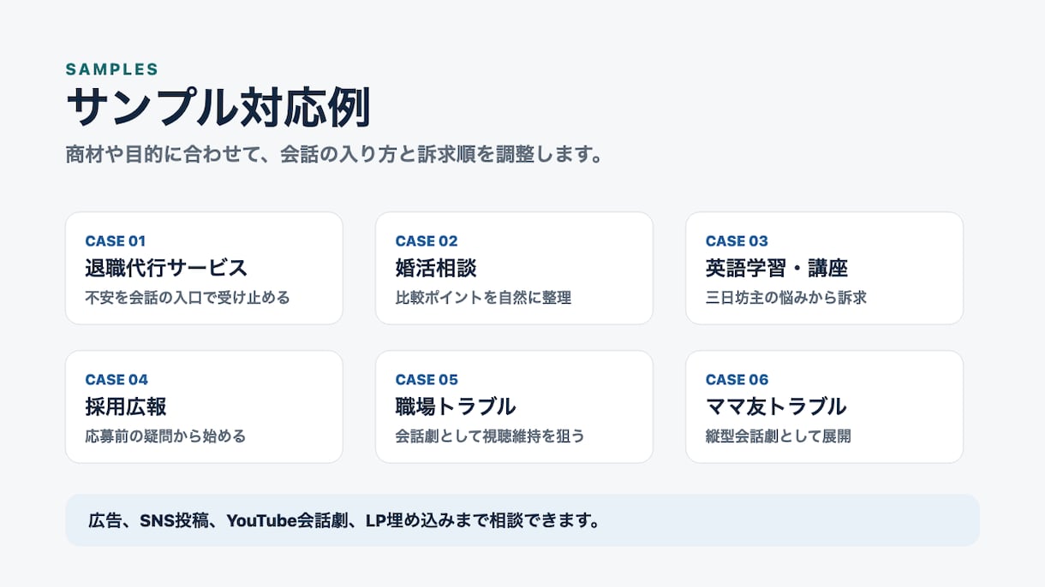Click the text 比較ポイントを自然に整理
The width and height of the screenshot is (1045, 587).
click(x=483, y=298)
